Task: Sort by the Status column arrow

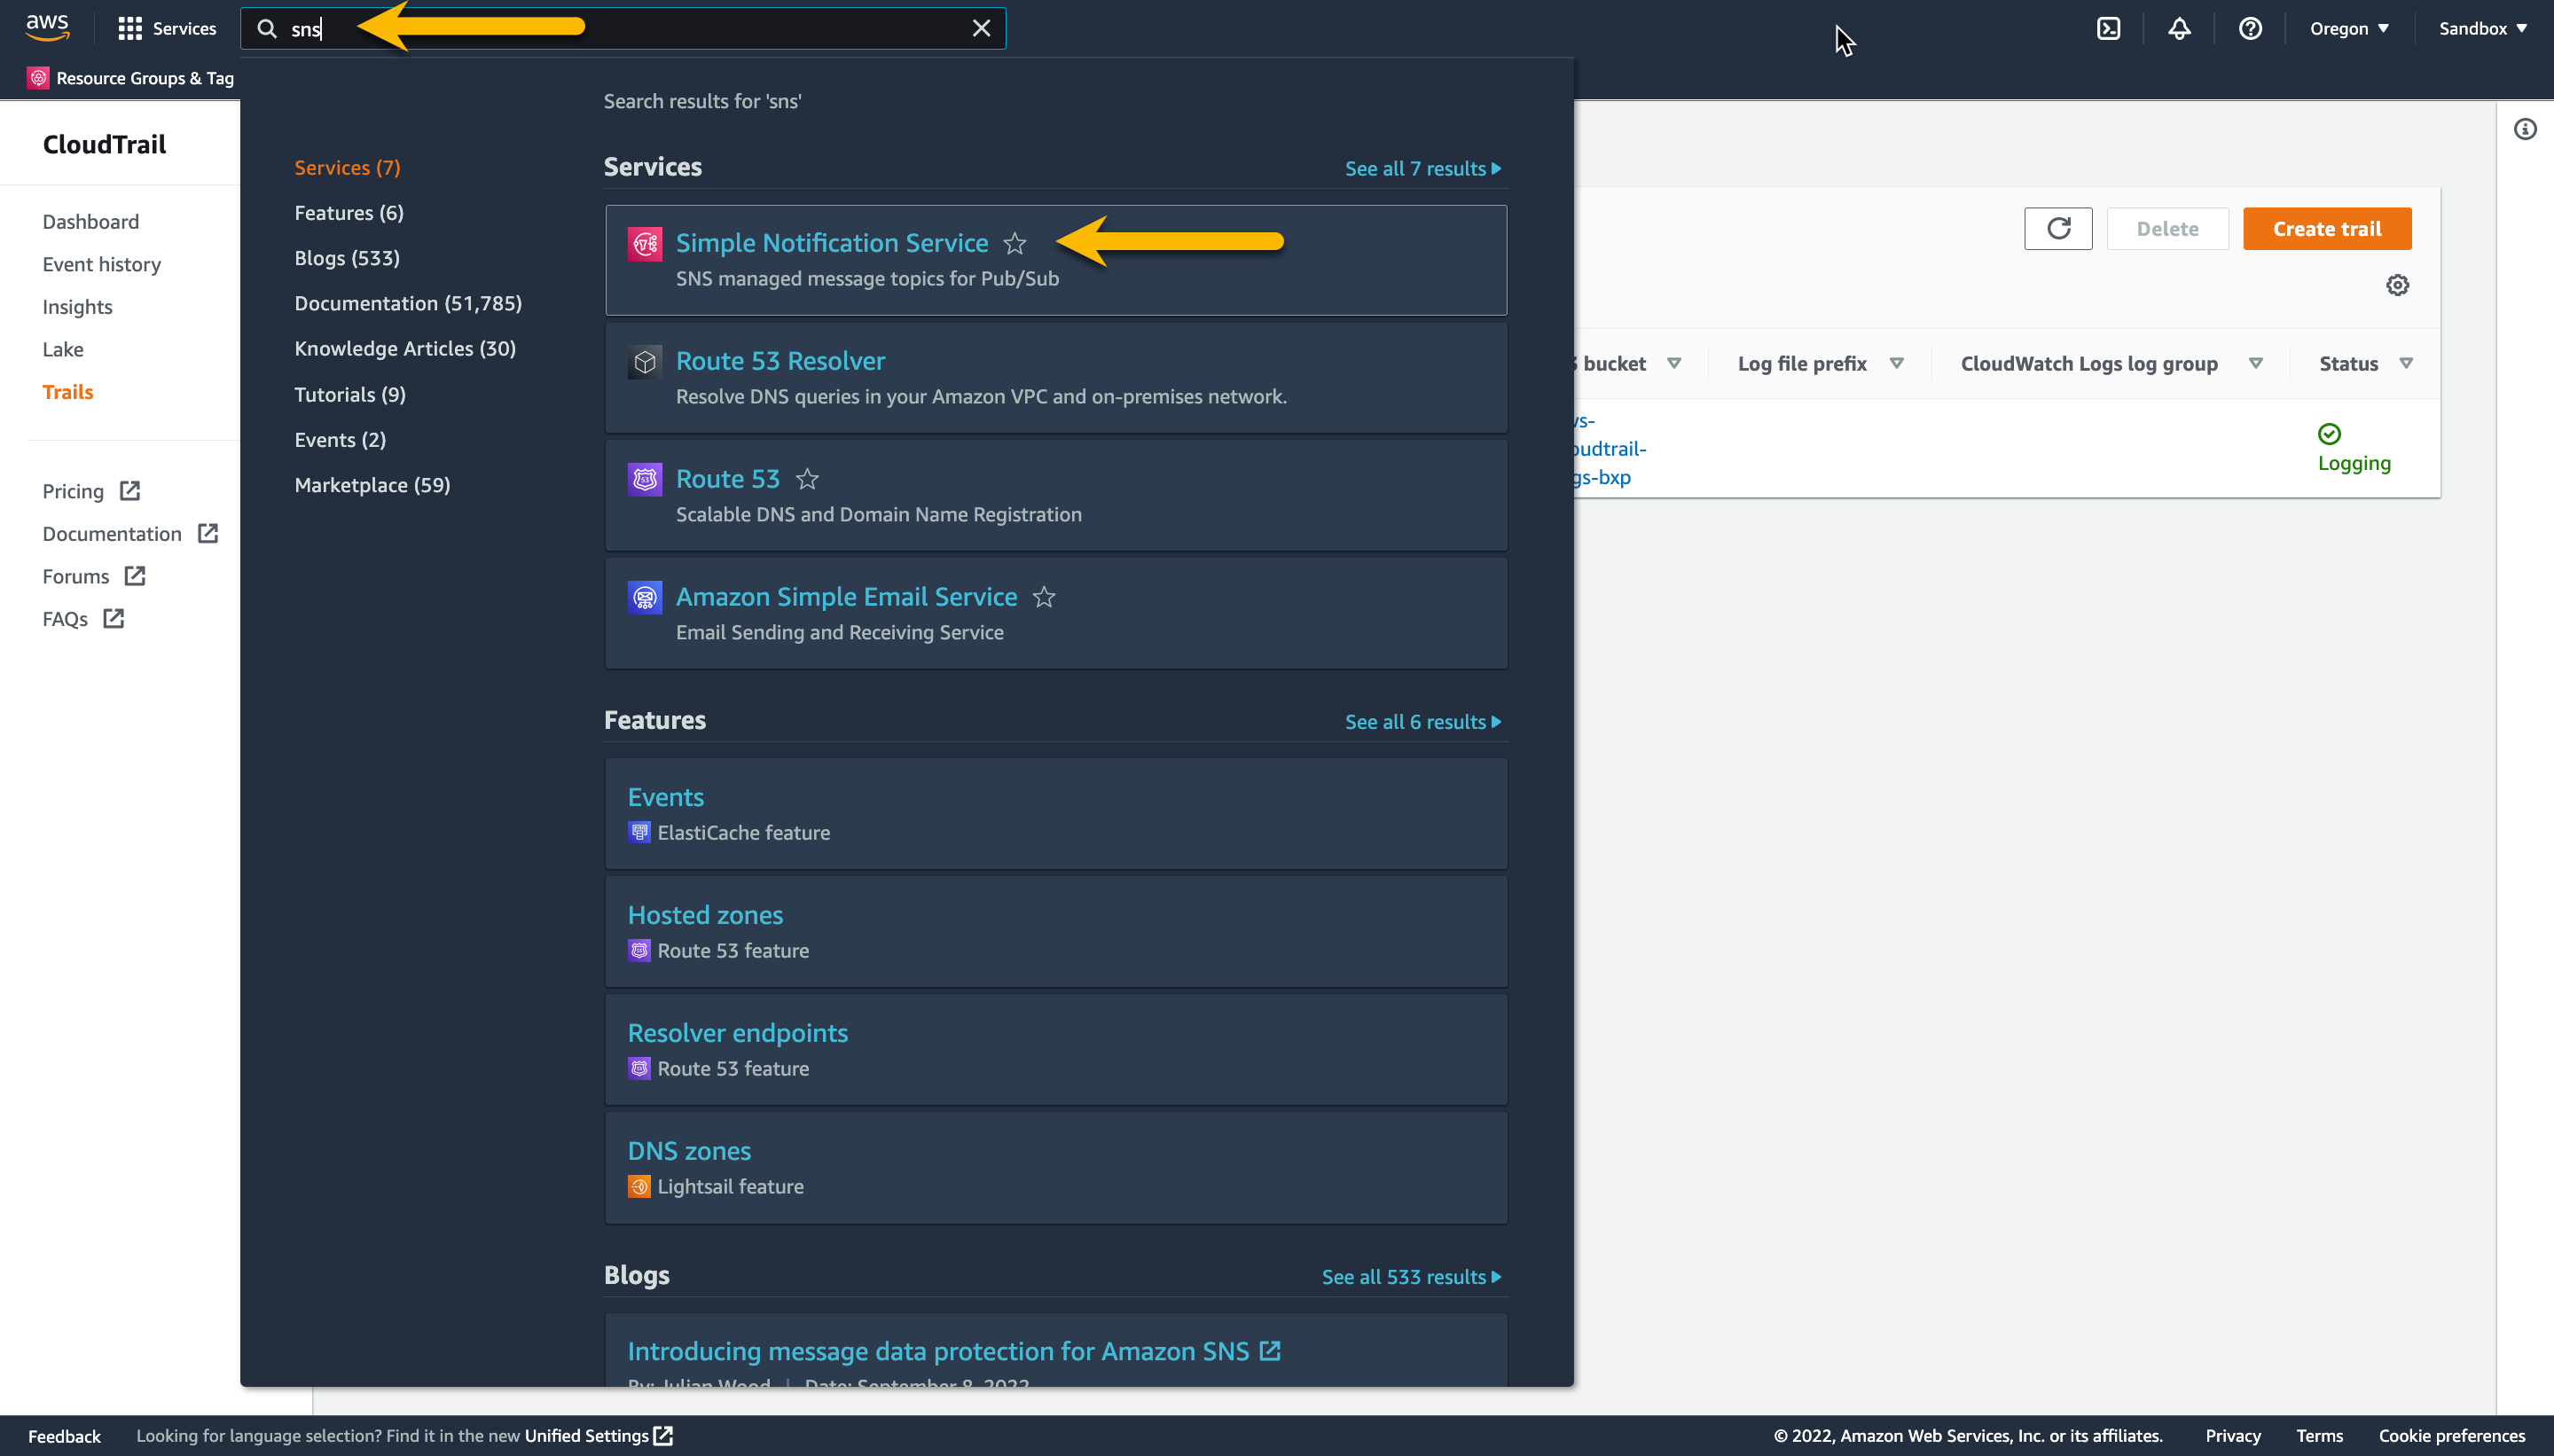Action: pos(2406,363)
